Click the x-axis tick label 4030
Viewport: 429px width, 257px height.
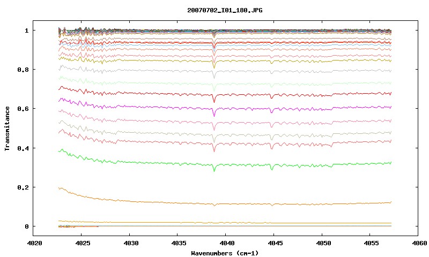click(130, 243)
